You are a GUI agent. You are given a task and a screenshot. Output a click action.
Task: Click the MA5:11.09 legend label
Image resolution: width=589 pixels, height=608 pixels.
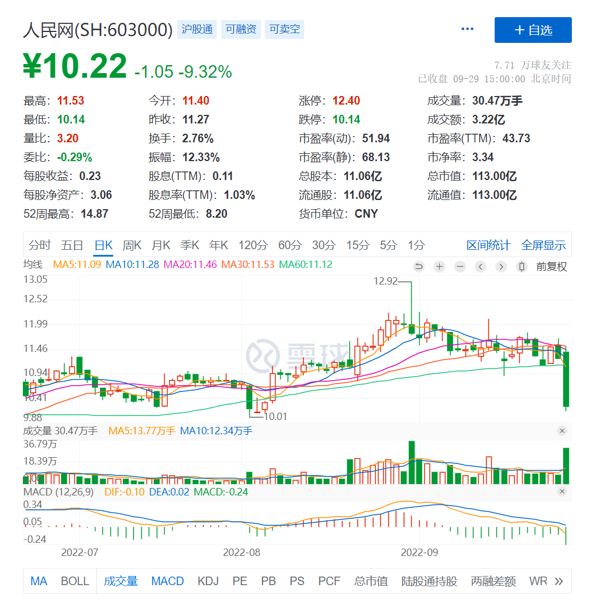77,265
